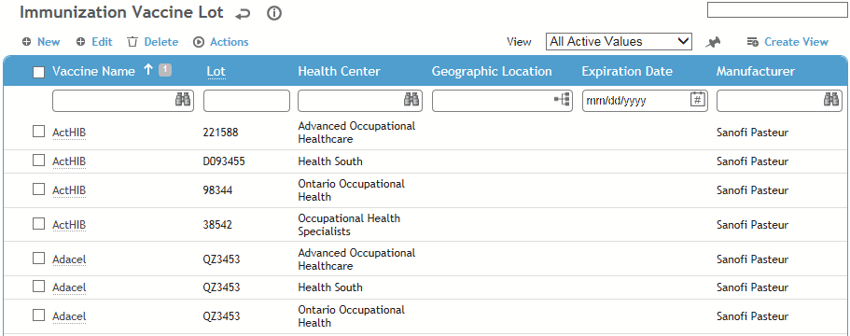The height and width of the screenshot is (336, 850).
Task: Open the Manufacturer filter binoculars lookup
Action: [831, 100]
